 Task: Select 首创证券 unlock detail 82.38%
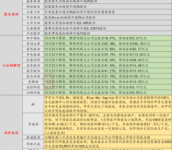(97, 43)
